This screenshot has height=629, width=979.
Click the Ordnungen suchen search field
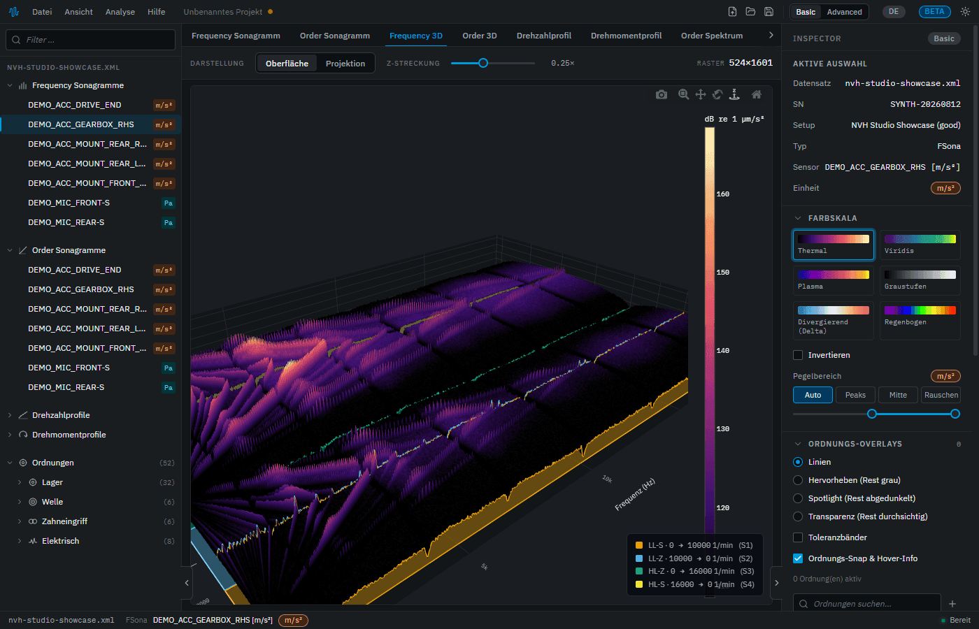(867, 604)
